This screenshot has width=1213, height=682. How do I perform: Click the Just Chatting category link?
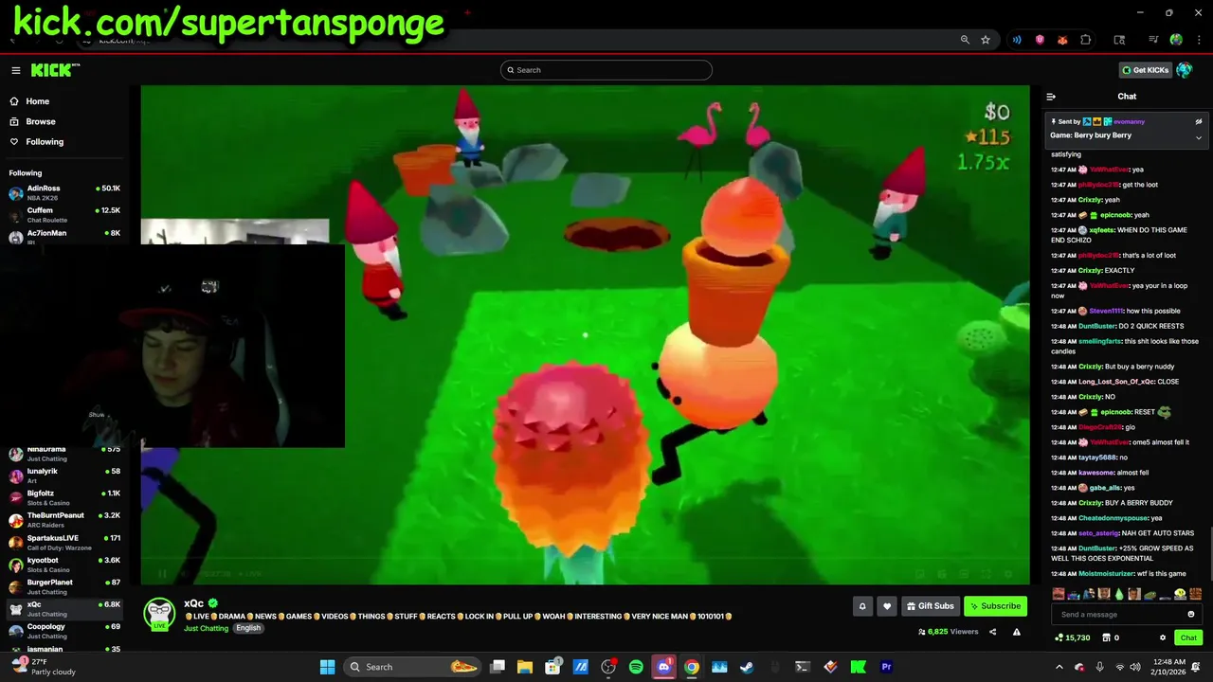[206, 628]
